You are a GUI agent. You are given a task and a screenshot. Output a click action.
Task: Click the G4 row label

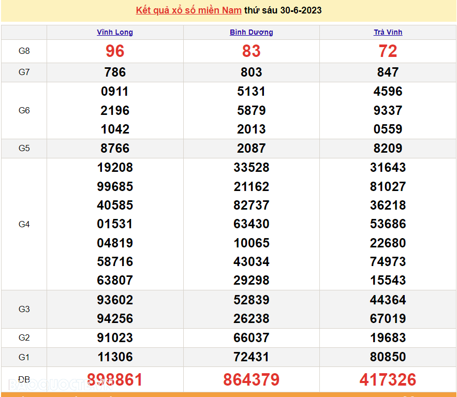pos(24,224)
